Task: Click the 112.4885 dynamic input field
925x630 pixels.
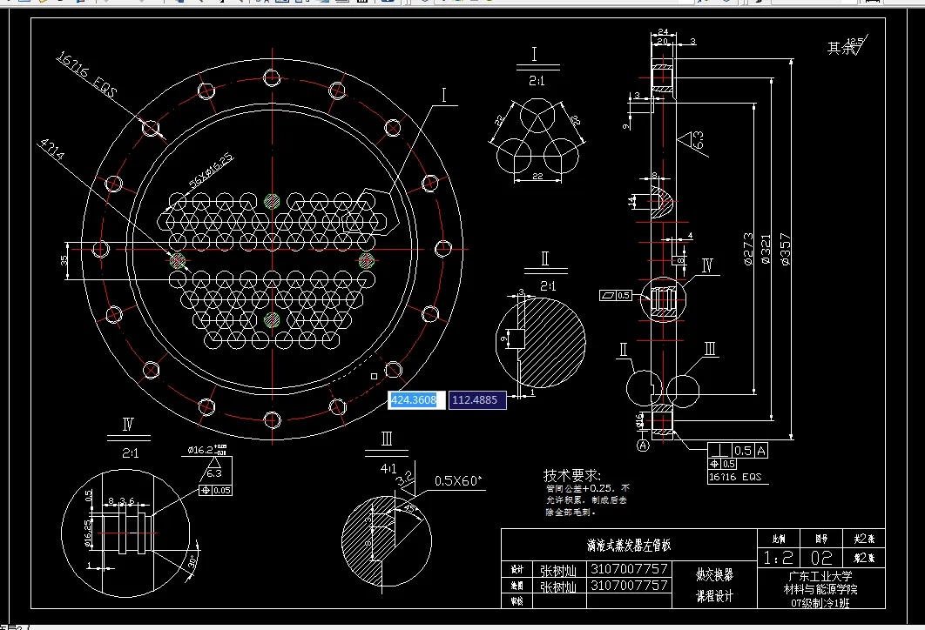Action: (x=477, y=400)
